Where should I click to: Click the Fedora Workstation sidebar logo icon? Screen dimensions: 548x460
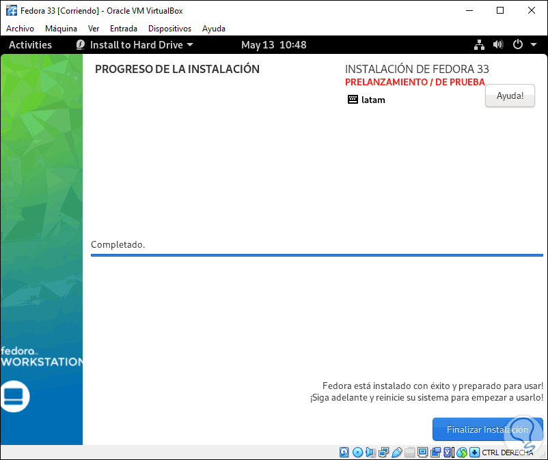pos(14,396)
